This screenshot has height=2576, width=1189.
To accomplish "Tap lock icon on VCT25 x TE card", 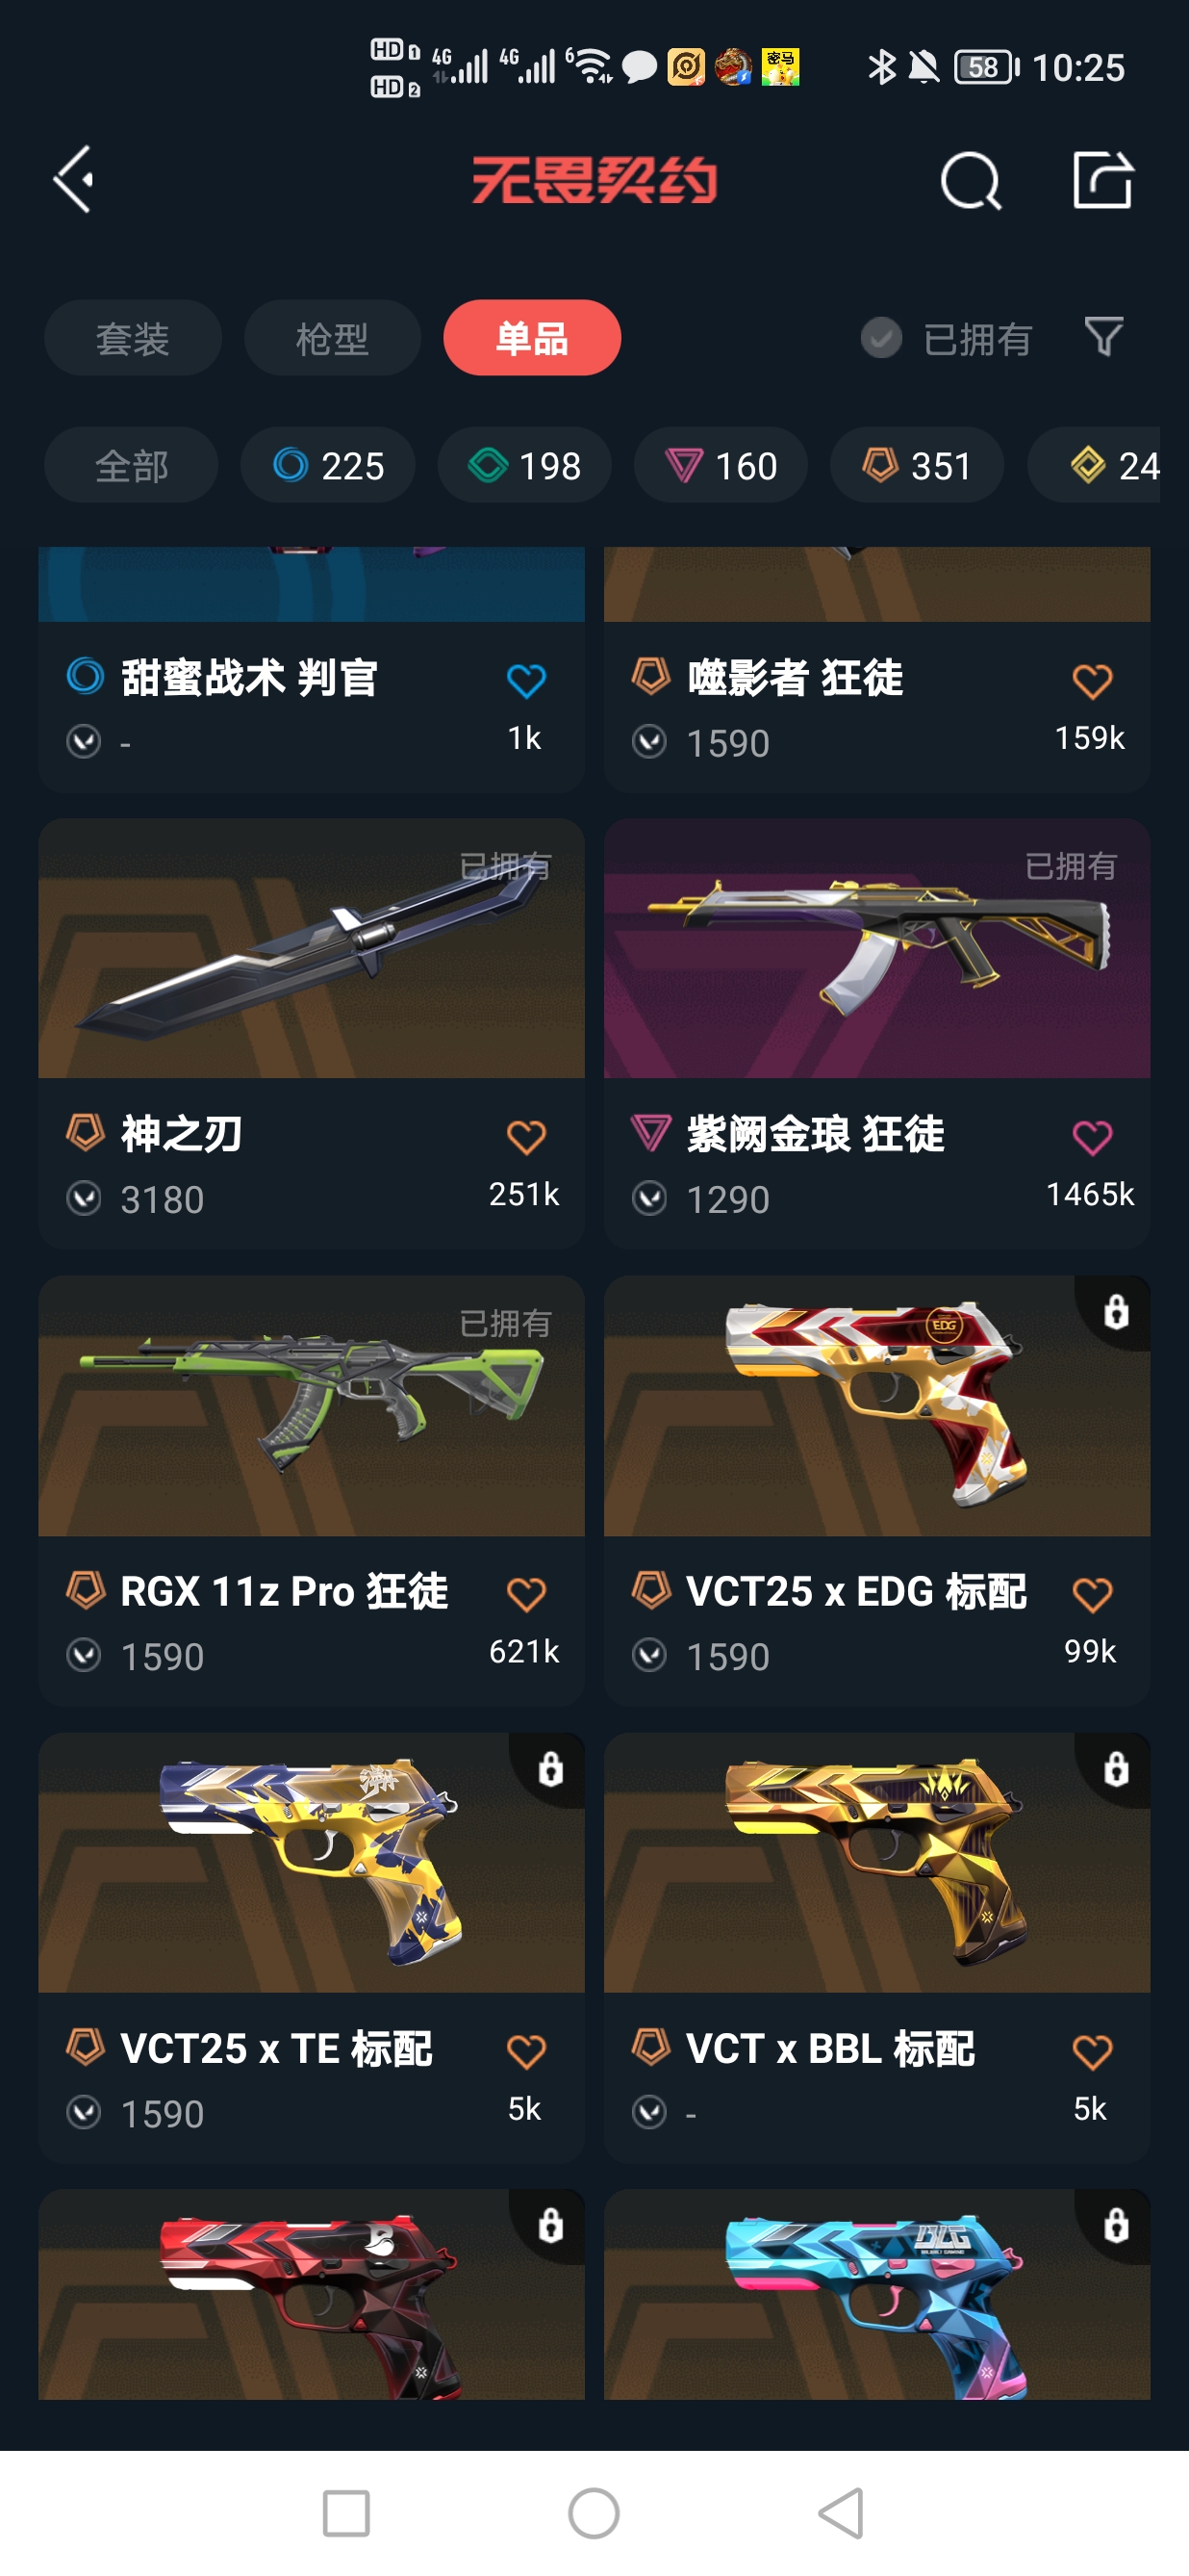I will (x=550, y=1768).
